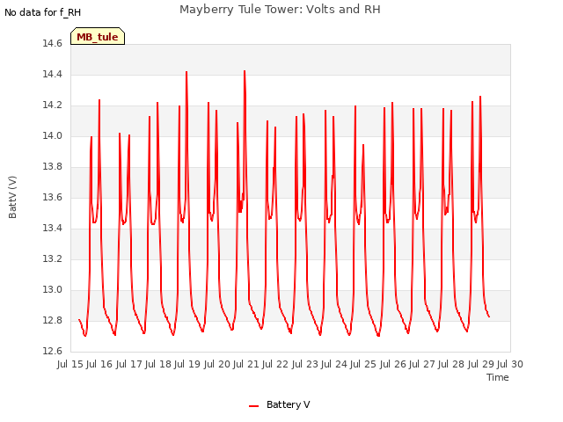Viewport: 563px width, 422px height.
Task: Click the 'Jul 28' x-axis date label
Action: 451,364
